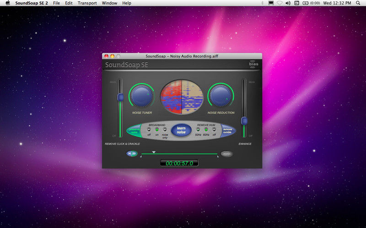Set Broadband mode to on

[157, 130]
